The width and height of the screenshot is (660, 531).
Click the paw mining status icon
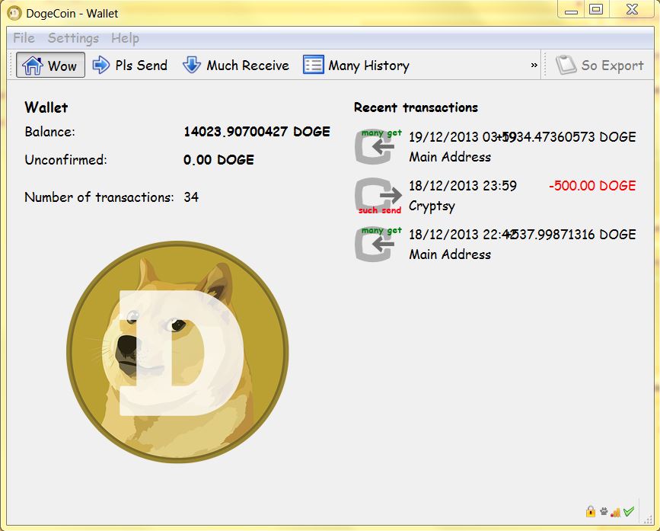coord(603,511)
